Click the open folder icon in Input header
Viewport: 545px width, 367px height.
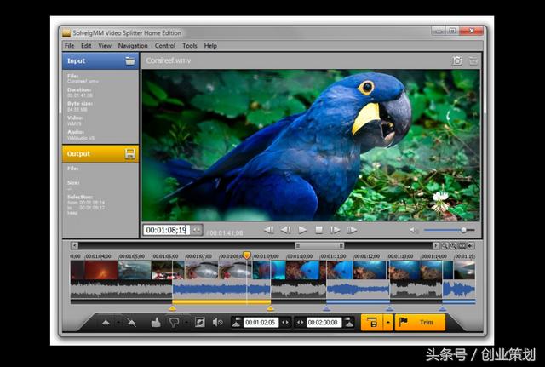tap(130, 60)
